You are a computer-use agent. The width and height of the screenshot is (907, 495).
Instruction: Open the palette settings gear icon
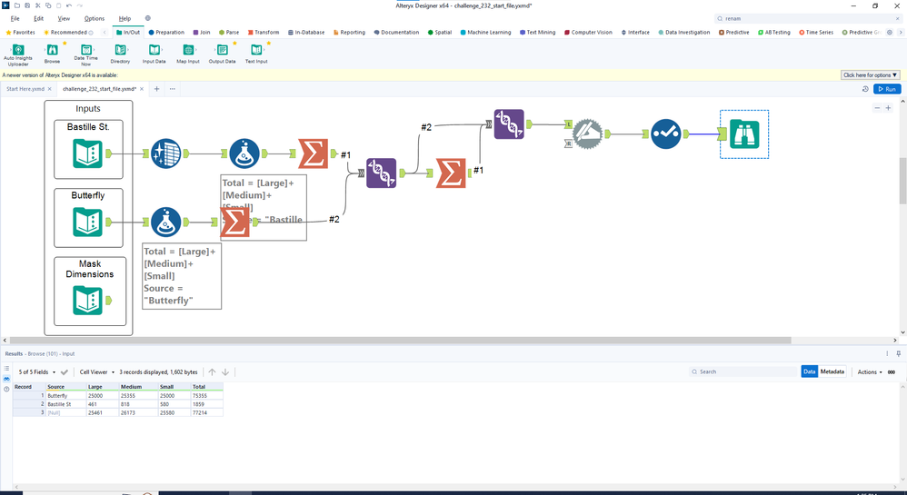890,33
